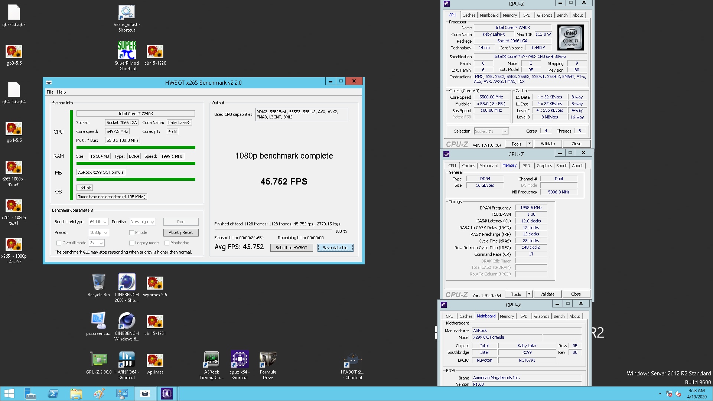Open the gb3-5.6.gb3 file on desktop

click(x=14, y=16)
